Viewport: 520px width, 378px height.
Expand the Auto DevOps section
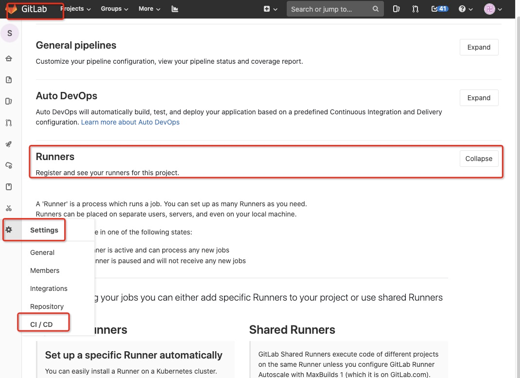(479, 98)
